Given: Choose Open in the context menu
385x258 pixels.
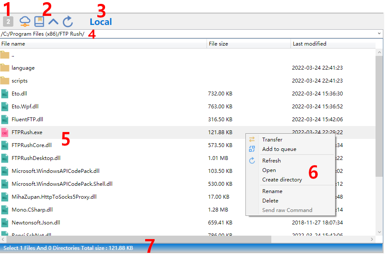Looking at the screenshot, I should pos(290,170).
